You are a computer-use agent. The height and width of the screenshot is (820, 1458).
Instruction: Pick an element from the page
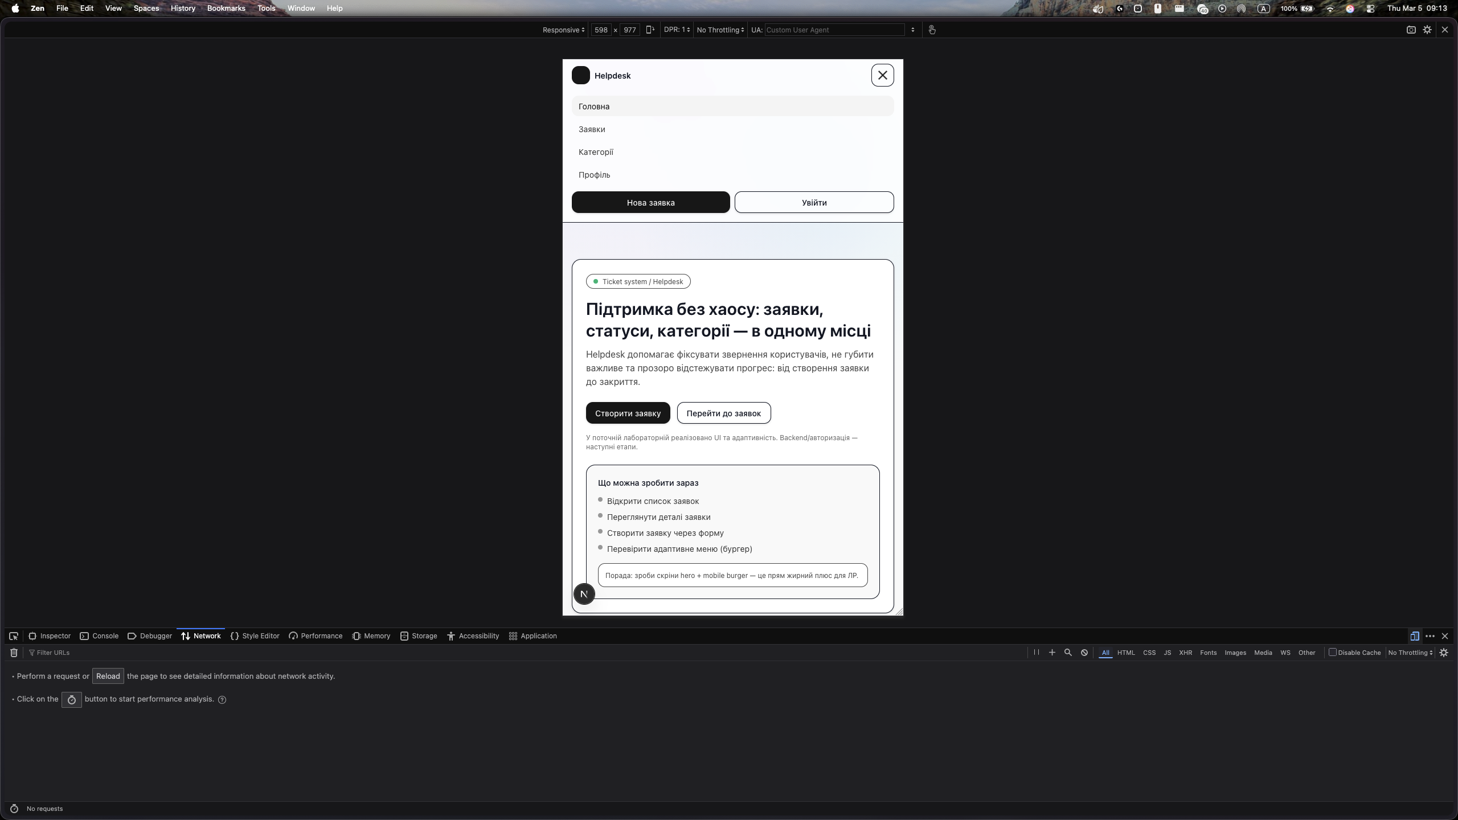[x=14, y=636]
